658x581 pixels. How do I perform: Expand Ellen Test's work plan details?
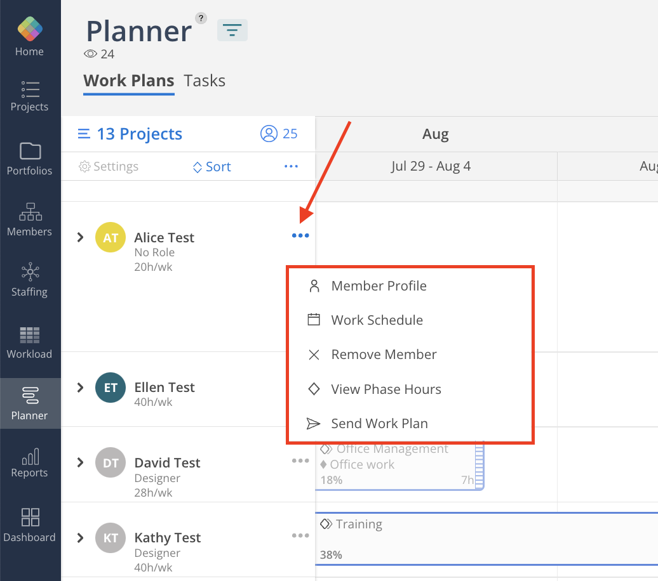[79, 388]
